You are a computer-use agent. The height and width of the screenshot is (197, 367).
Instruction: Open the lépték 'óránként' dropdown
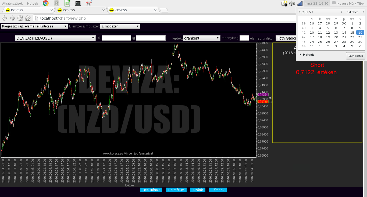click(x=202, y=38)
